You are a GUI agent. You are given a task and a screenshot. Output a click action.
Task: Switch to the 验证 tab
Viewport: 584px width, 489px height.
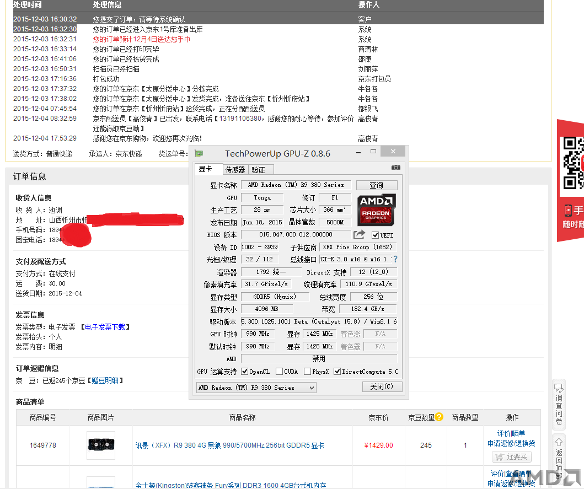coord(261,170)
